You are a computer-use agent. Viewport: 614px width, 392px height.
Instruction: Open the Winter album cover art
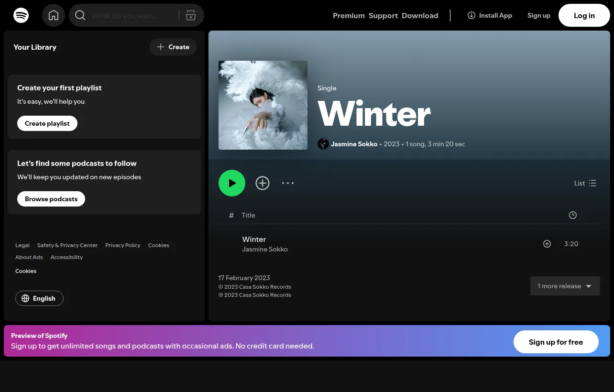coord(263,105)
